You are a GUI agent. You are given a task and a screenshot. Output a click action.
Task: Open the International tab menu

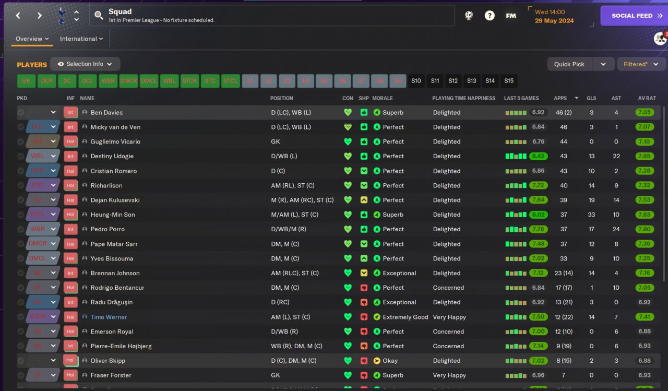81,39
